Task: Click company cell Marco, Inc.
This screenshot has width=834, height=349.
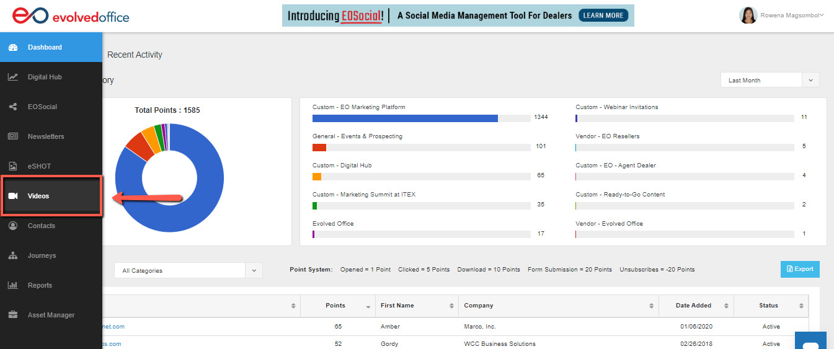Action: pos(480,327)
